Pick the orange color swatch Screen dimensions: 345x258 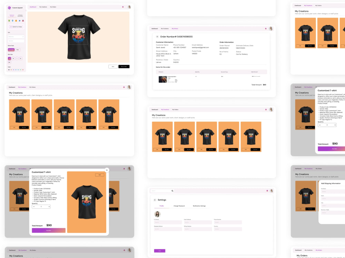(11, 70)
